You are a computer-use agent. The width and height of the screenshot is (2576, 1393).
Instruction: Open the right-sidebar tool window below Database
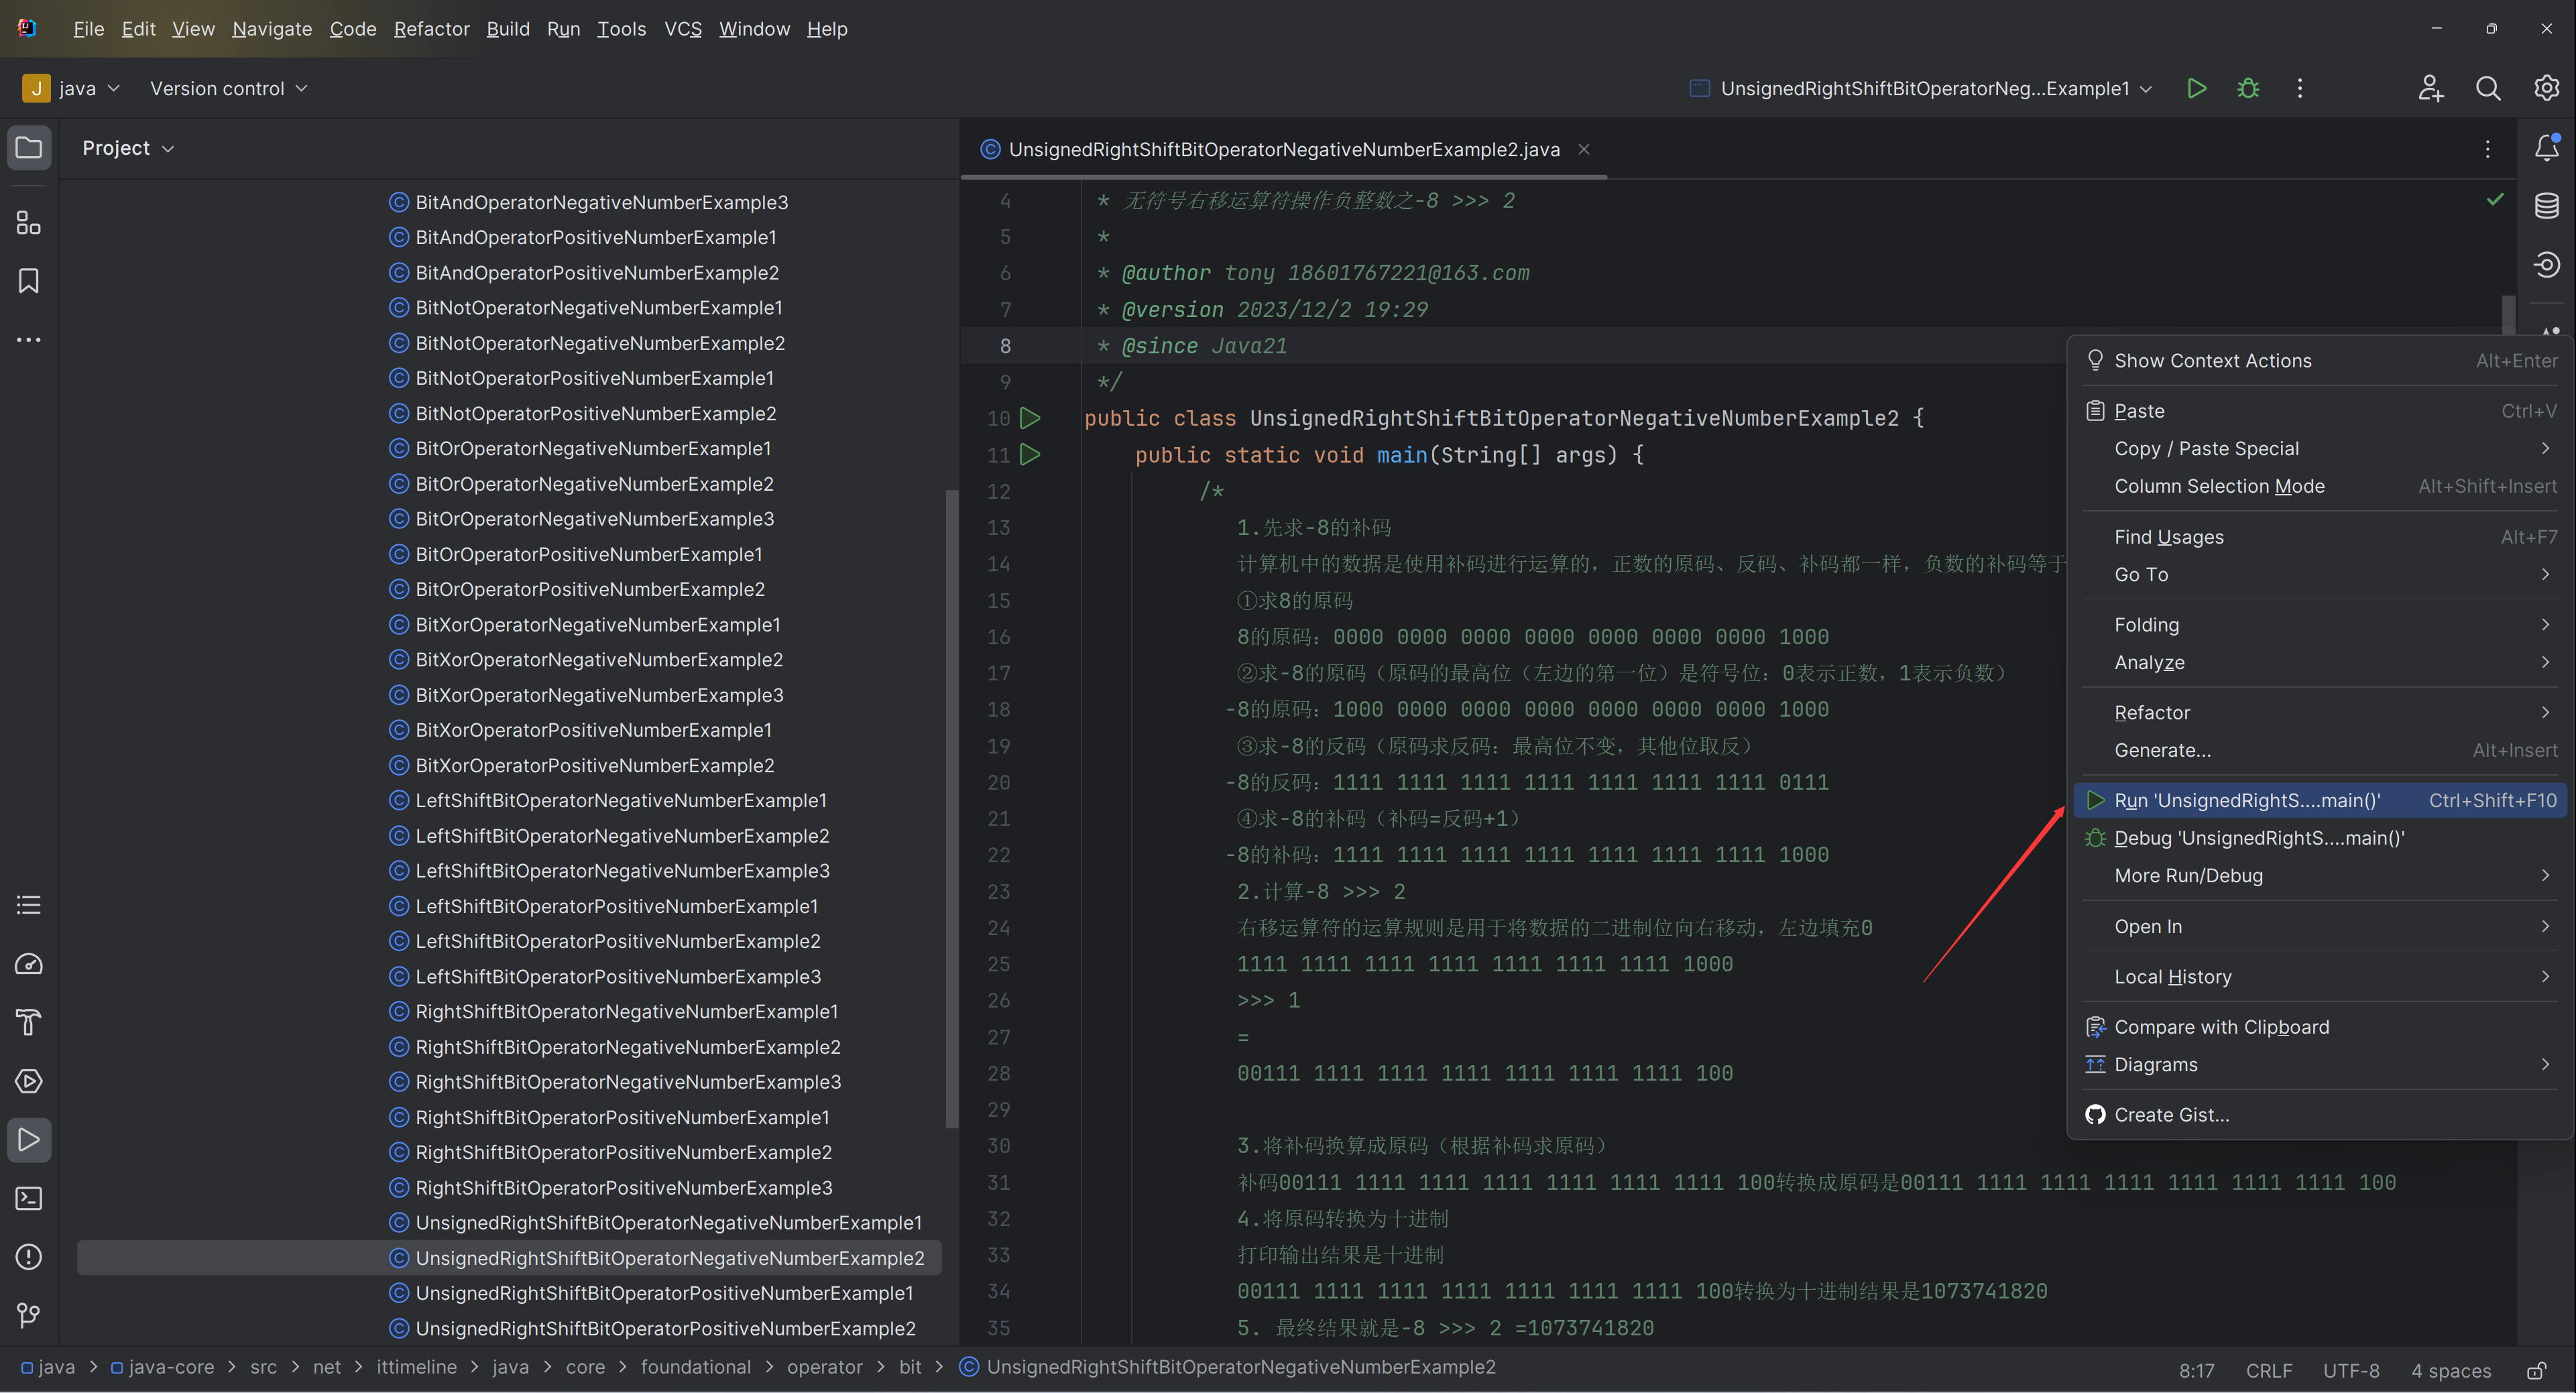coord(2546,264)
